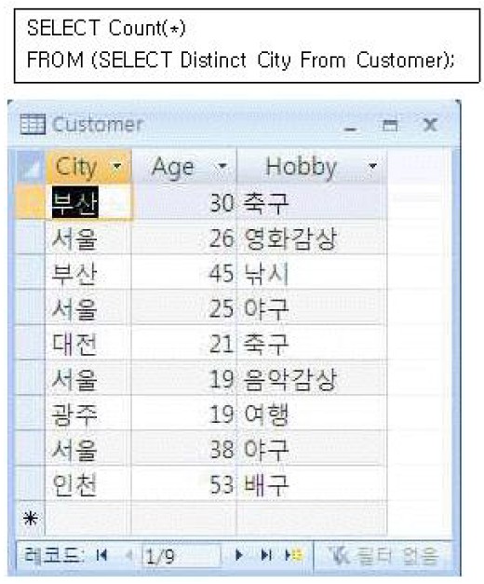Screen dimensions: 484x584
Task: Click the 낚시 hobby cell
Action: pyautogui.click(x=312, y=273)
